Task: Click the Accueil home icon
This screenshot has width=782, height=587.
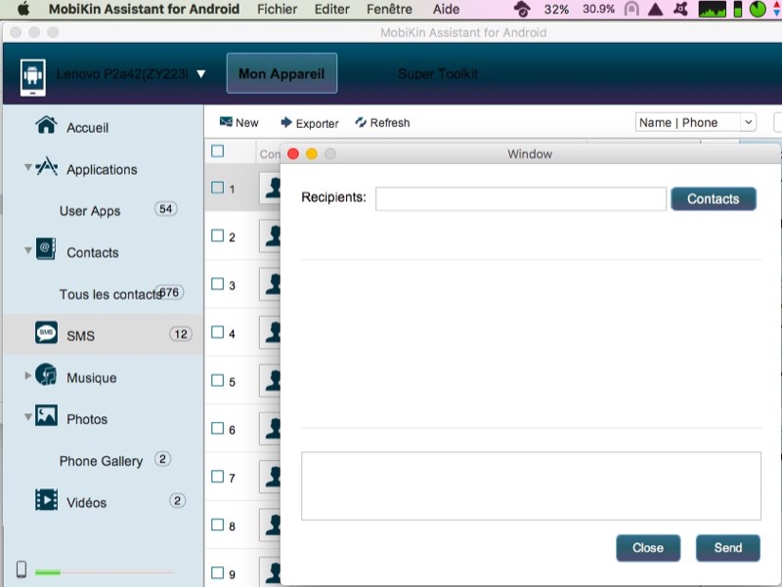Action: coord(45,126)
